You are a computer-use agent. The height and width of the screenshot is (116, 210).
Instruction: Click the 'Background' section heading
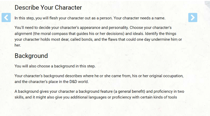coord(31,56)
